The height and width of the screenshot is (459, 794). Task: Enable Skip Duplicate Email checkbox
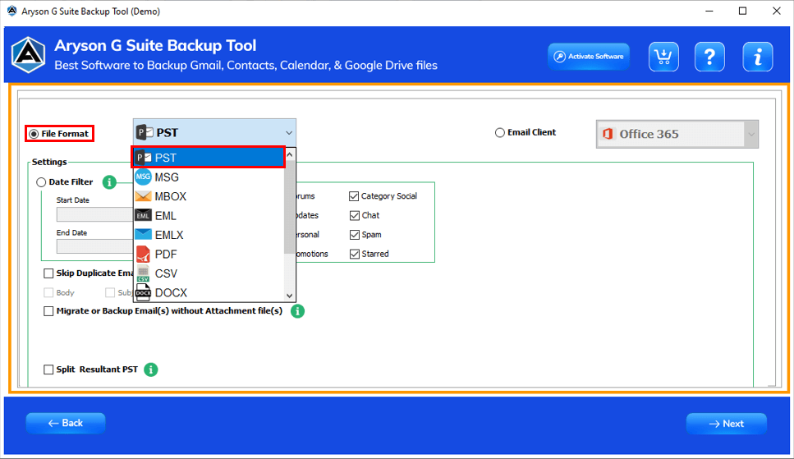coord(48,273)
